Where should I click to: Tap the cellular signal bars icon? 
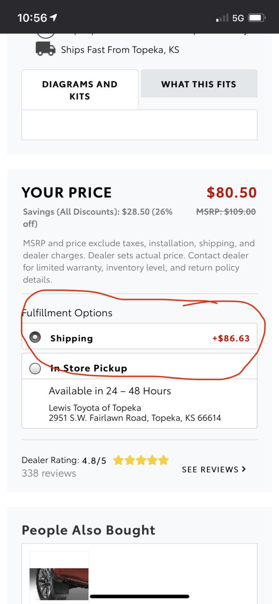pos(222,18)
